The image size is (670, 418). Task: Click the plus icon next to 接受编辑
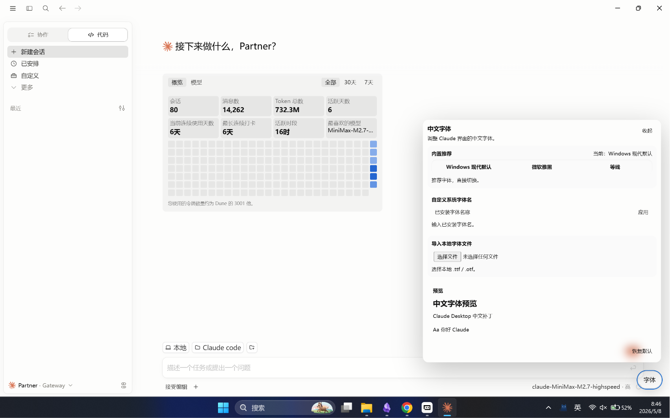point(196,387)
